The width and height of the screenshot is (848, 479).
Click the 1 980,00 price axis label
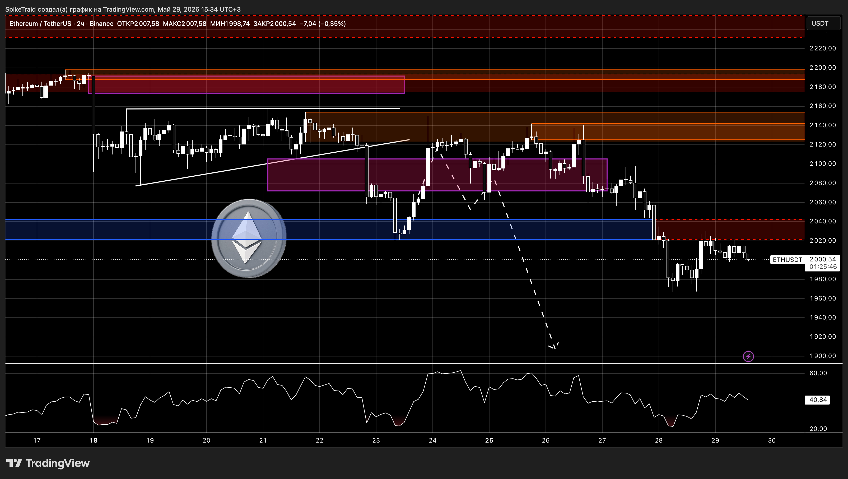tap(823, 279)
